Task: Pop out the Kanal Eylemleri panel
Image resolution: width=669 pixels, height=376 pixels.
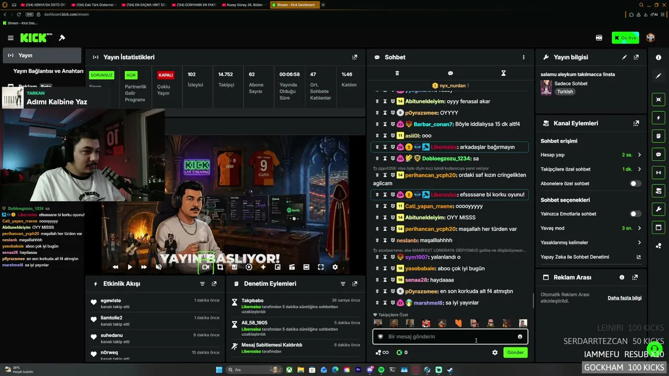Action: 636,123
